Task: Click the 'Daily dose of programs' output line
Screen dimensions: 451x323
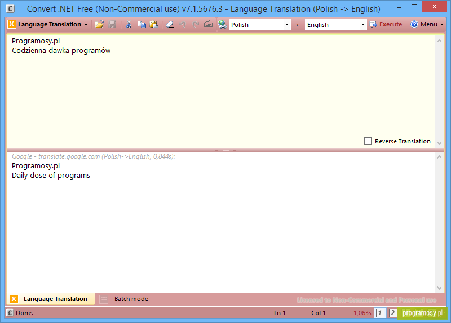Action: [x=51, y=176]
